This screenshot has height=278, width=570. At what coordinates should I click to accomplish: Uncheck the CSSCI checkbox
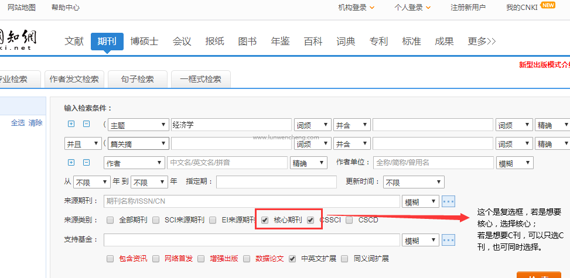[310, 220]
